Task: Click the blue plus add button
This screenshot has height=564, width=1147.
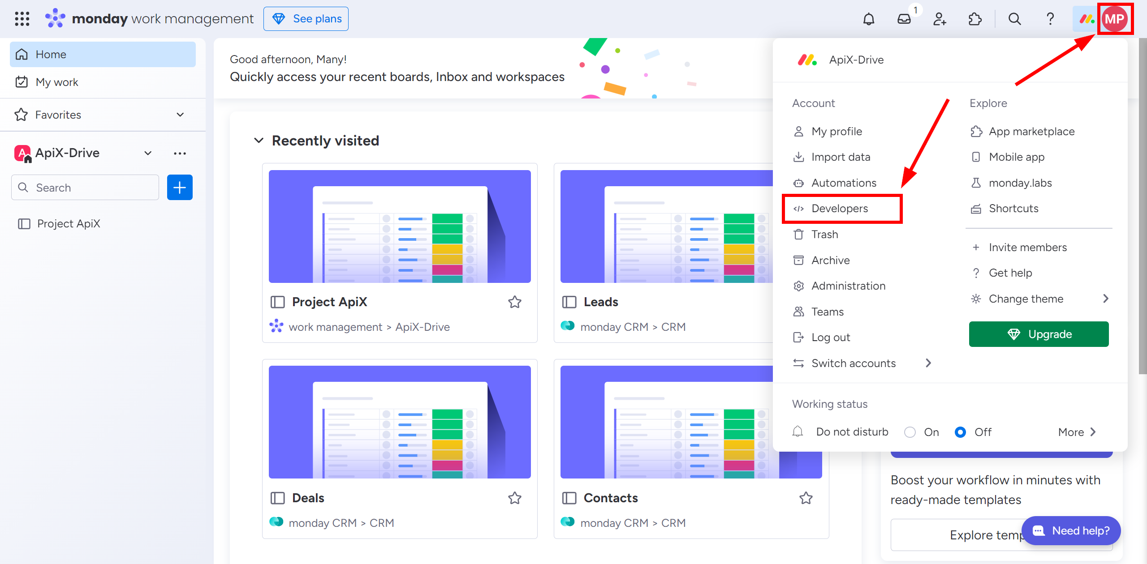Action: pos(180,188)
